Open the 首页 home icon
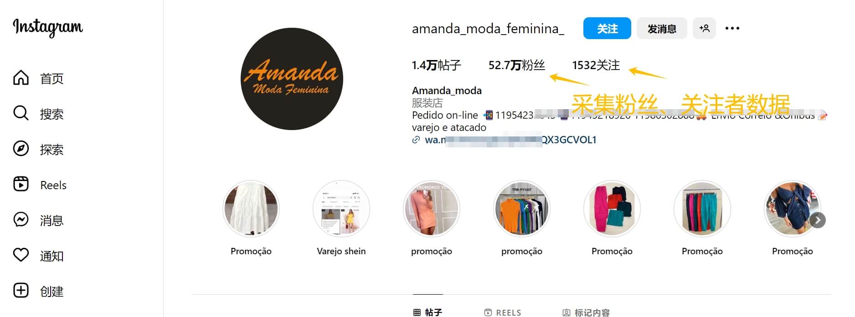Image resolution: width=855 pixels, height=317 pixels. coord(21,78)
